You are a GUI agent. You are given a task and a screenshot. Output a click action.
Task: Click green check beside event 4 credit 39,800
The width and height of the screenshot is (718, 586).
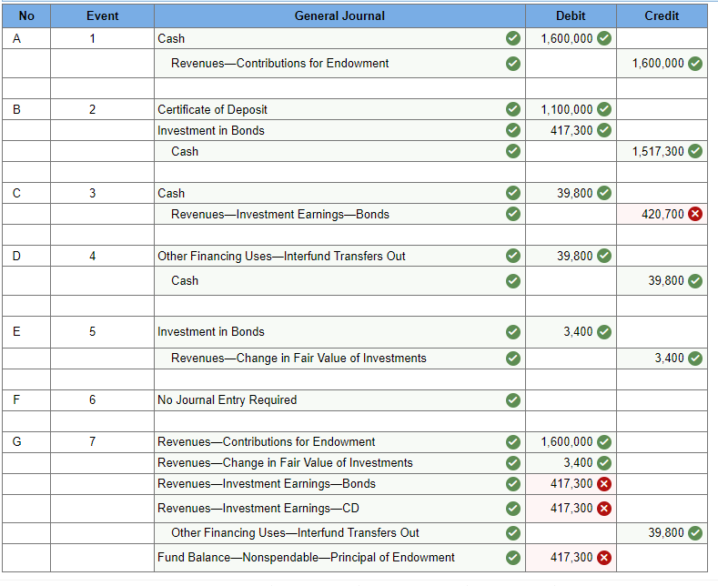695,280
